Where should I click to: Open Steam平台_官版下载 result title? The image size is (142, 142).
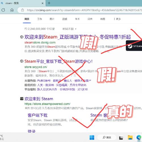59,61
